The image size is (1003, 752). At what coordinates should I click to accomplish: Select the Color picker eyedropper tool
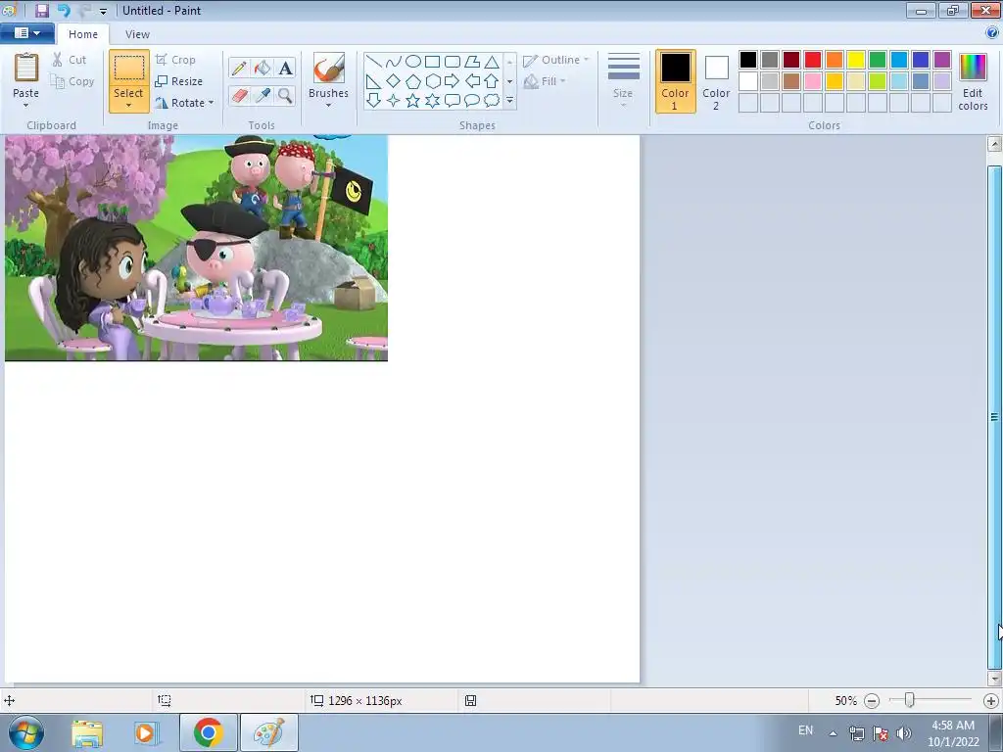[263, 96]
